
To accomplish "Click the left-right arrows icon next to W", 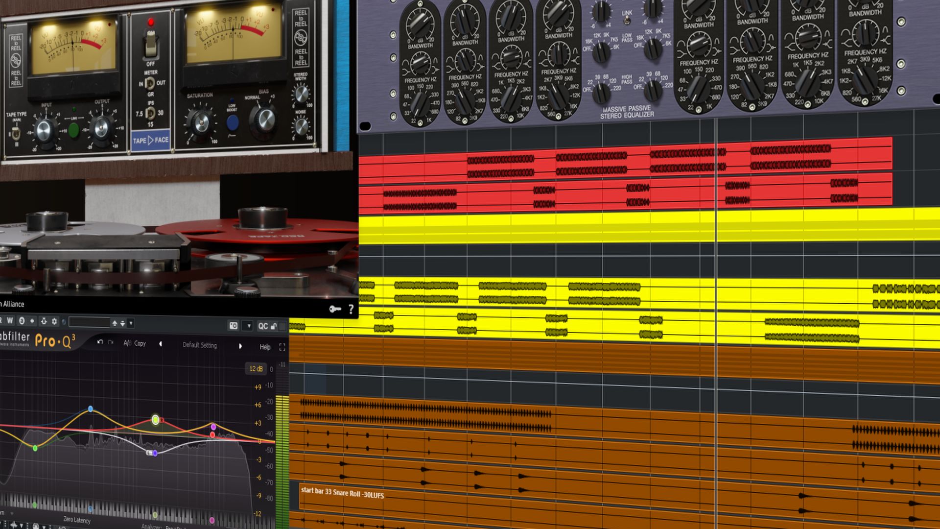I will 32,321.
